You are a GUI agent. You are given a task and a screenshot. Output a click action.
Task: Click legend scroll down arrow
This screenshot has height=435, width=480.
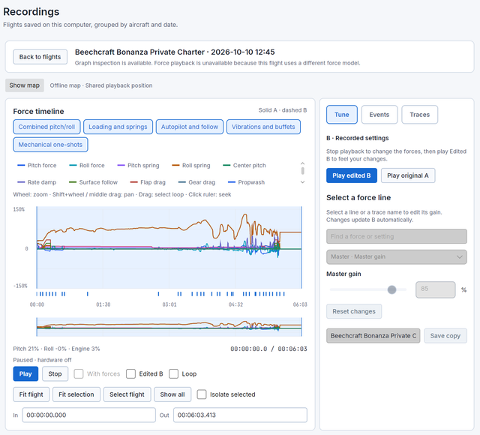pyautogui.click(x=302, y=182)
